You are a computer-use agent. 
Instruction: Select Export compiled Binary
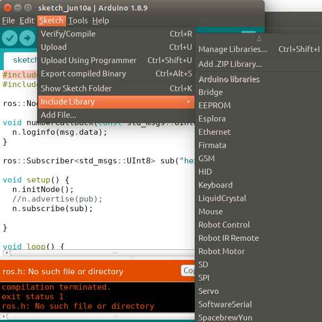[x=116, y=74]
